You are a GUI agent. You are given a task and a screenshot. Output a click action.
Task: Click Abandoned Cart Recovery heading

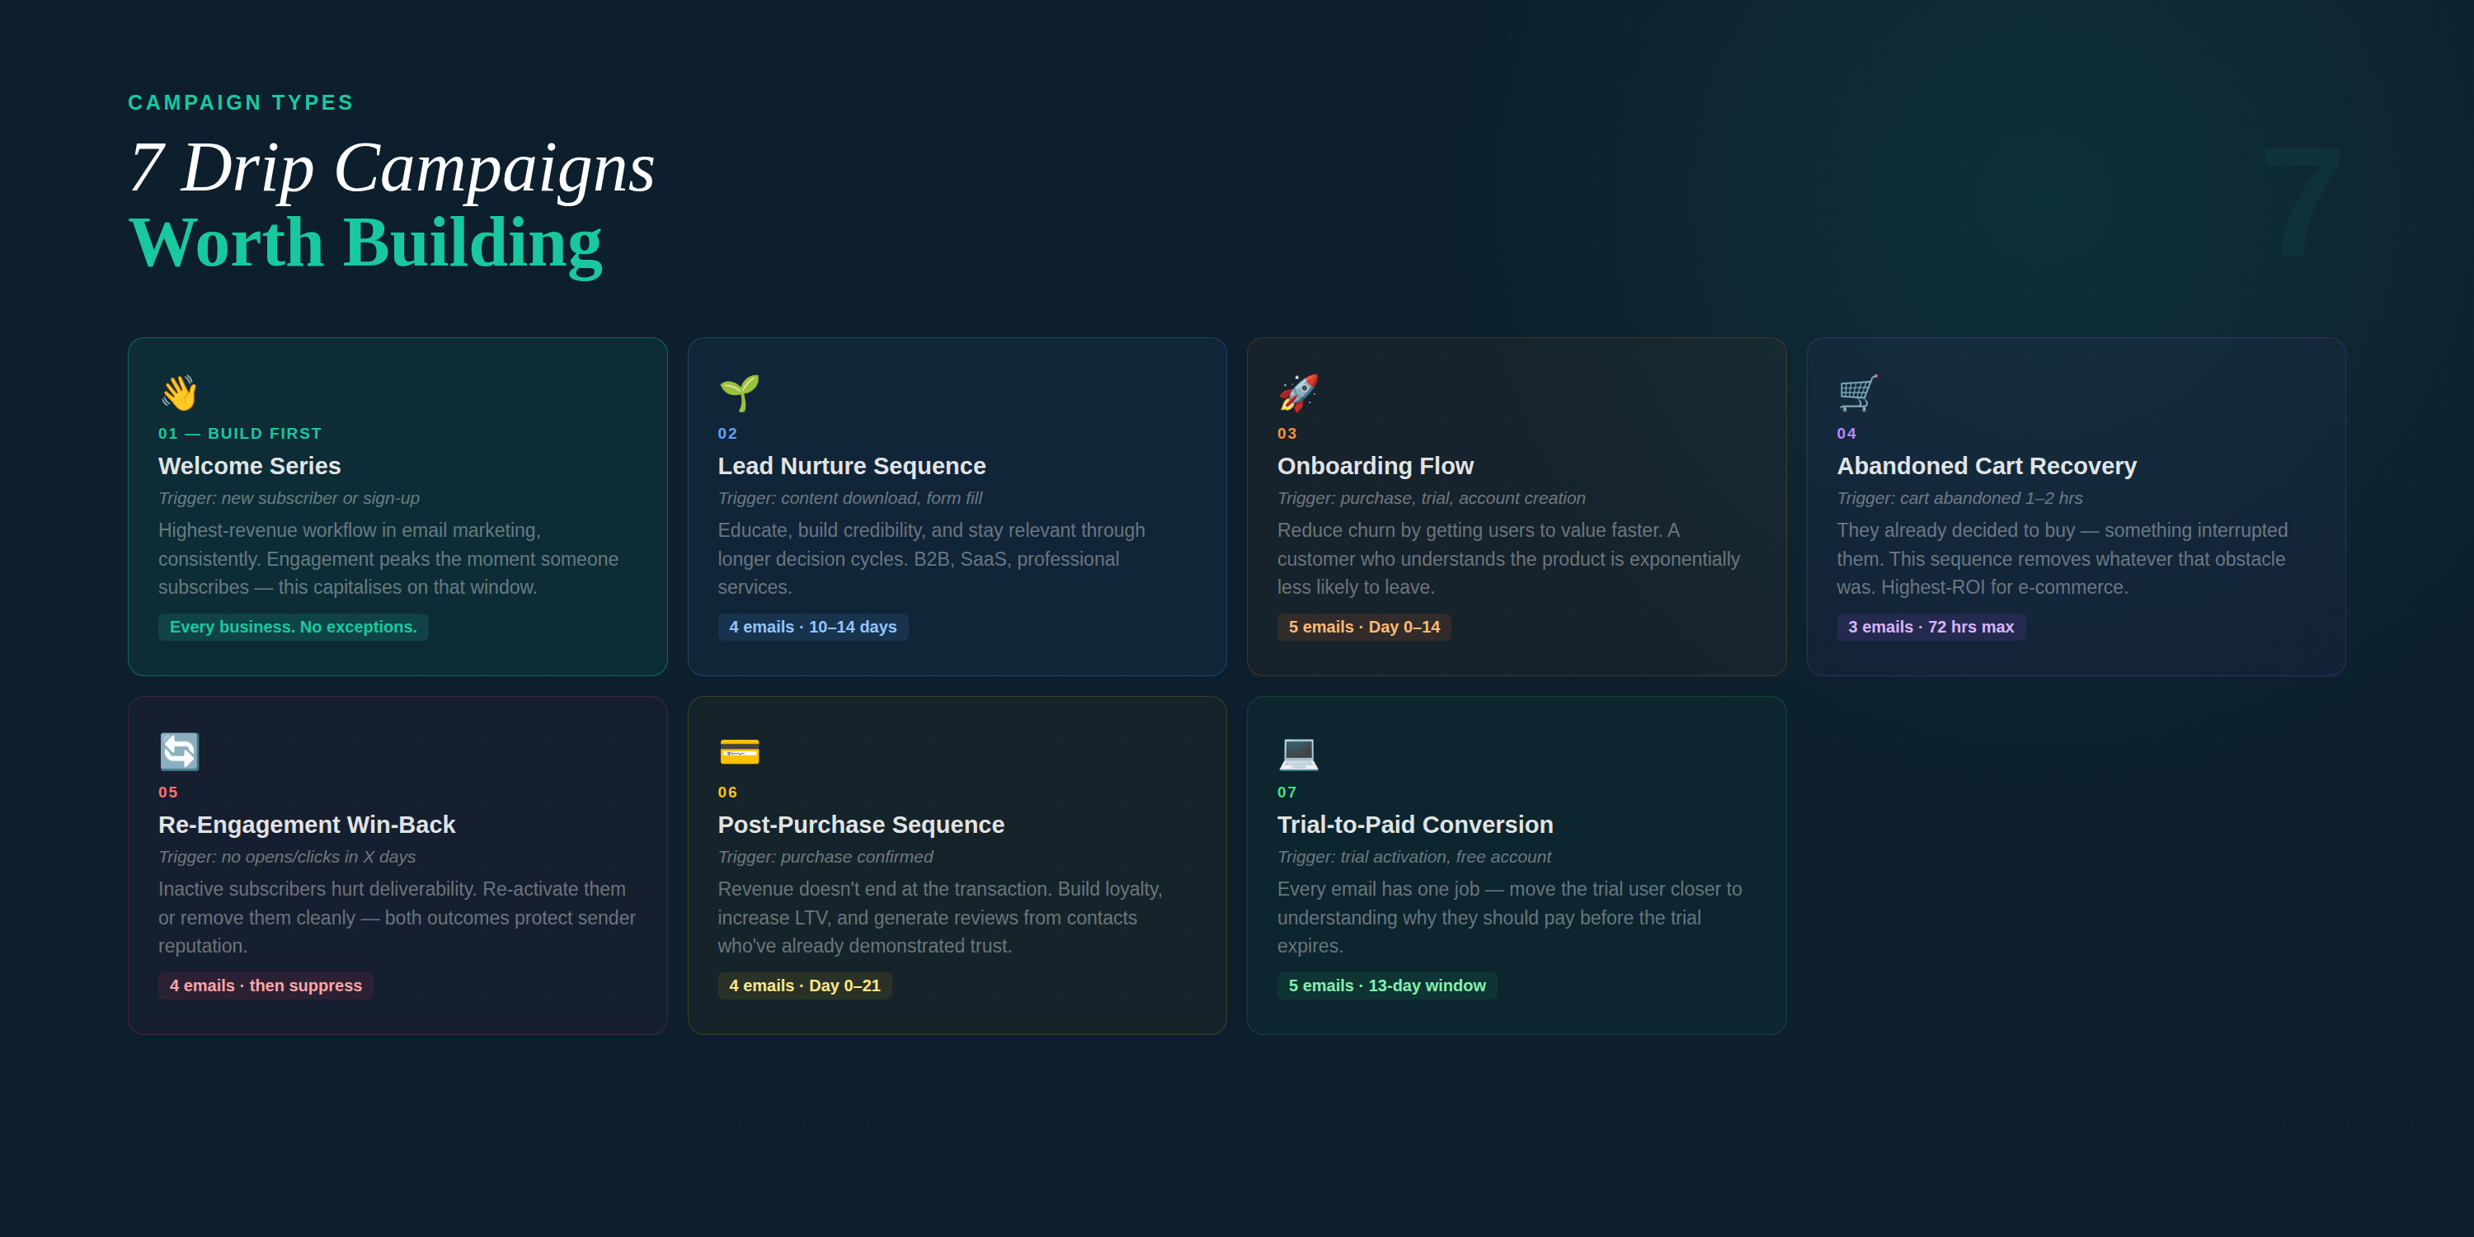1986,466
